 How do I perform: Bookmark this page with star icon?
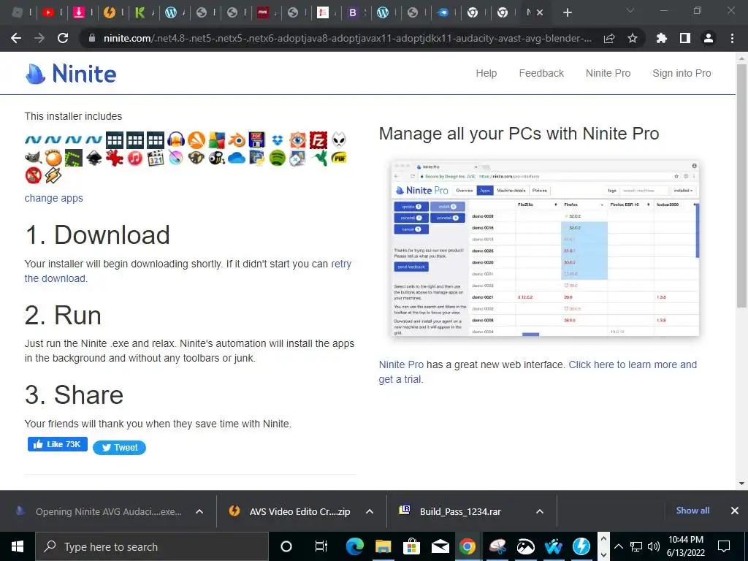point(633,38)
